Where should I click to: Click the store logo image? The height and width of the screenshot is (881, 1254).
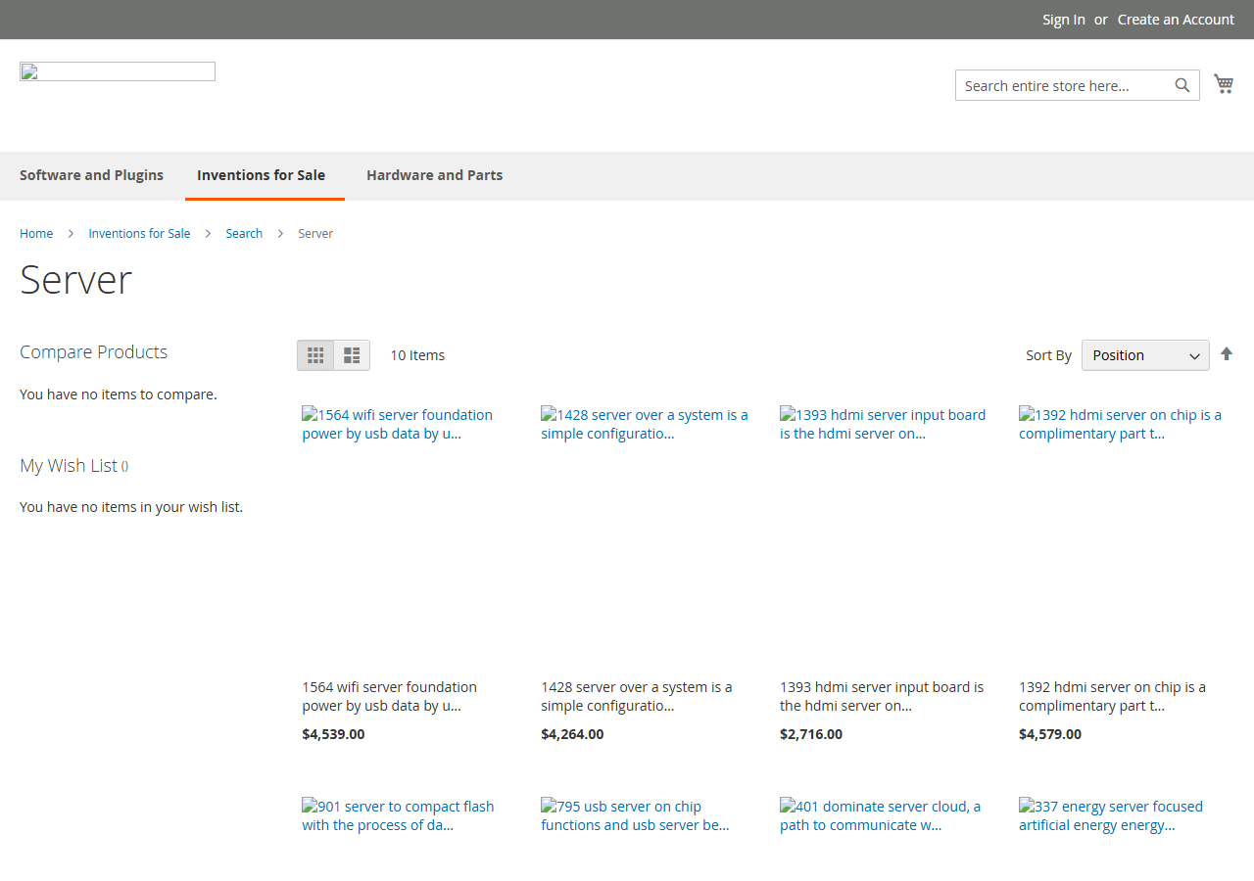point(118,71)
